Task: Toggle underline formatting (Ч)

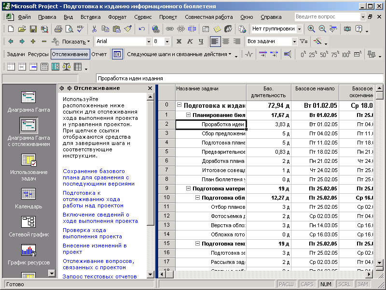Action: coord(201,42)
